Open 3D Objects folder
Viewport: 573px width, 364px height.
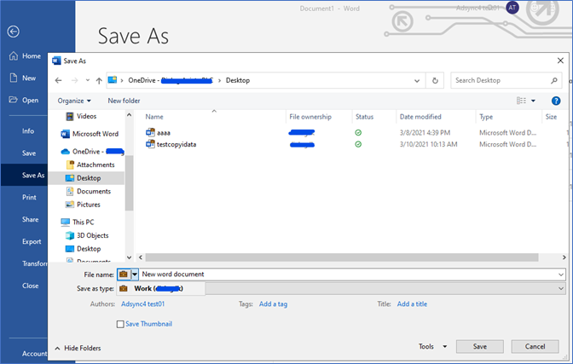(87, 235)
